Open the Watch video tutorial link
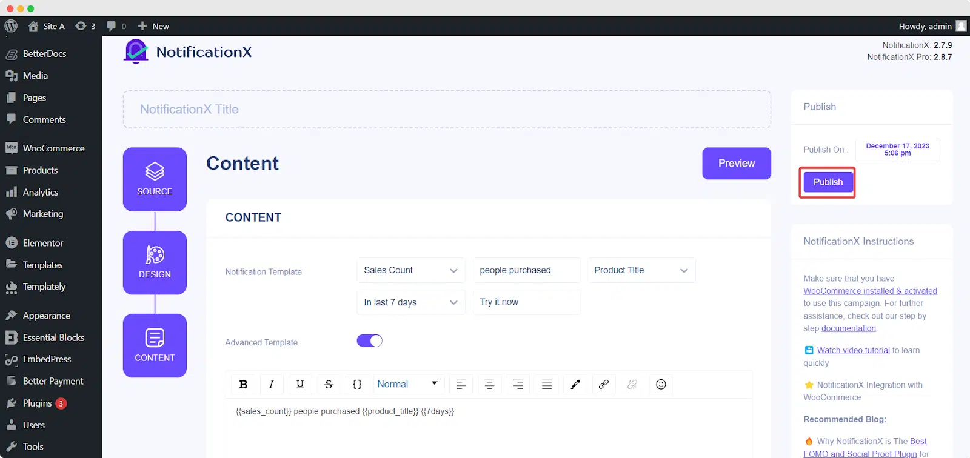The width and height of the screenshot is (970, 458). pos(853,350)
